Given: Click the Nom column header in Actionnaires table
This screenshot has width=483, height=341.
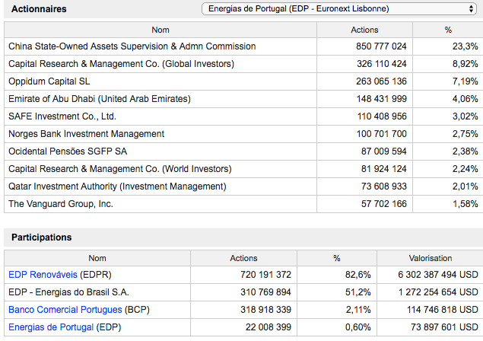Looking at the screenshot, I should point(160,30).
